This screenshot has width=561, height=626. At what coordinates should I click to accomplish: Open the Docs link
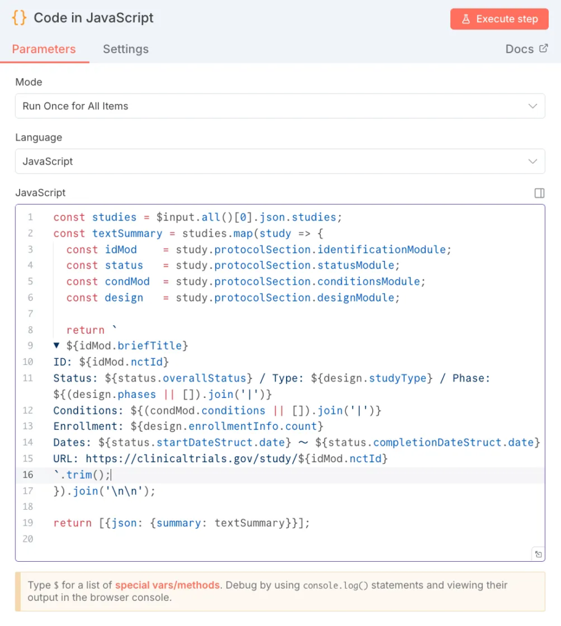pyautogui.click(x=521, y=48)
